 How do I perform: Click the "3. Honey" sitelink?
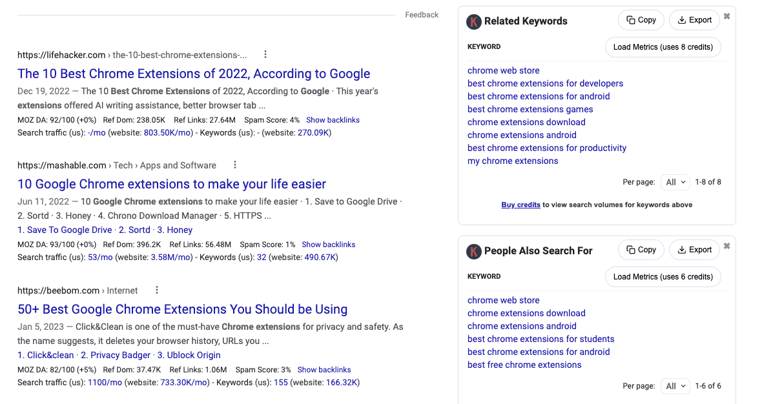point(175,230)
